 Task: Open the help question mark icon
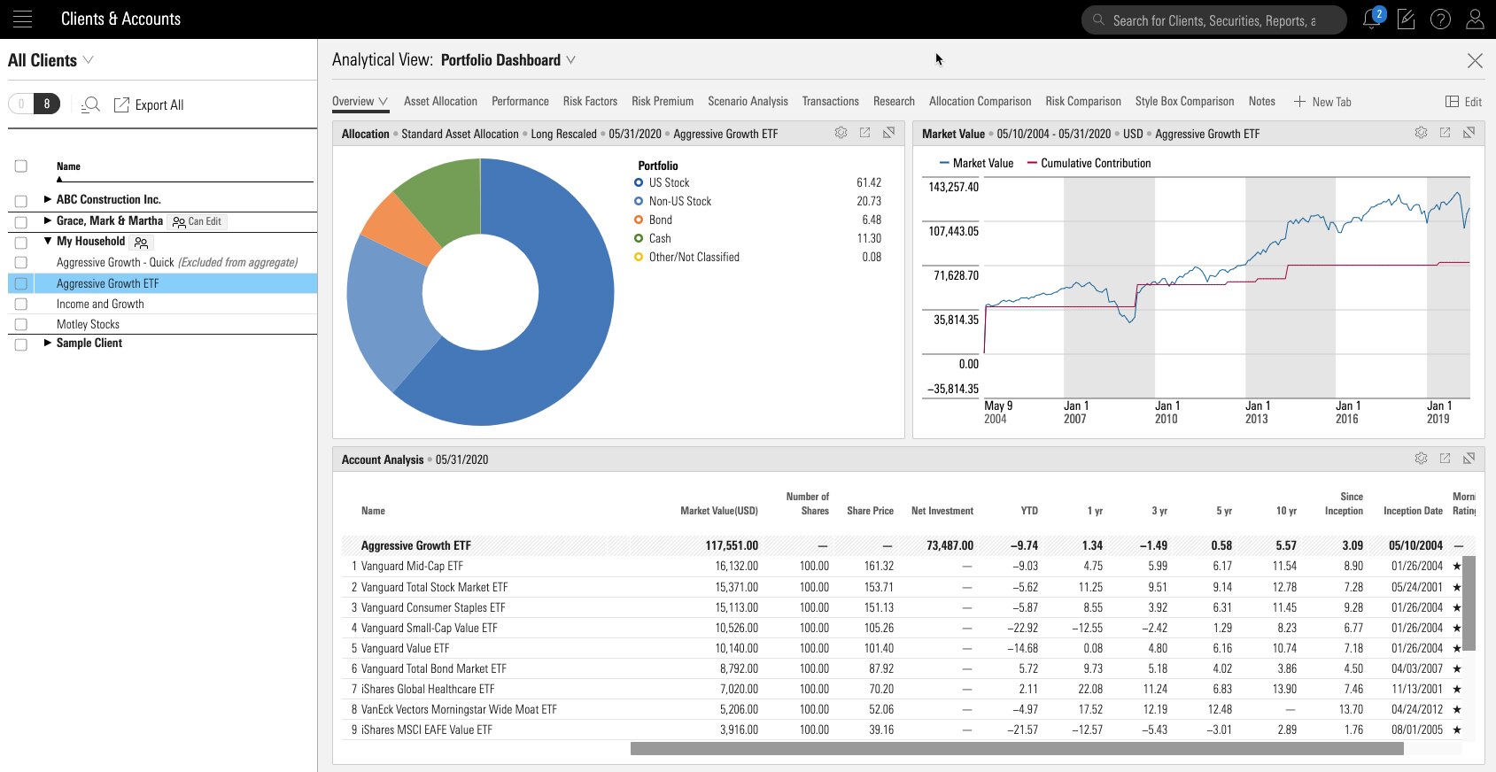coord(1440,19)
